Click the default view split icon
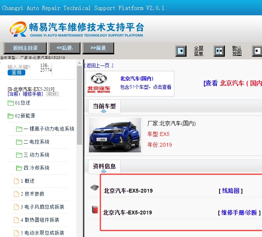The width and height of the screenshot is (262, 237). tap(219, 51)
